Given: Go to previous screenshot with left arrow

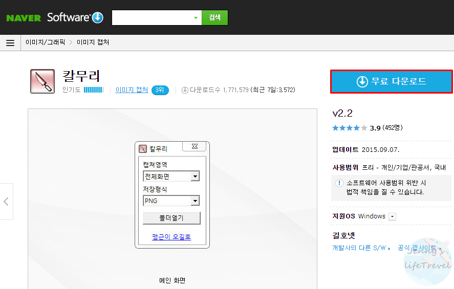Looking at the screenshot, I should [6, 202].
